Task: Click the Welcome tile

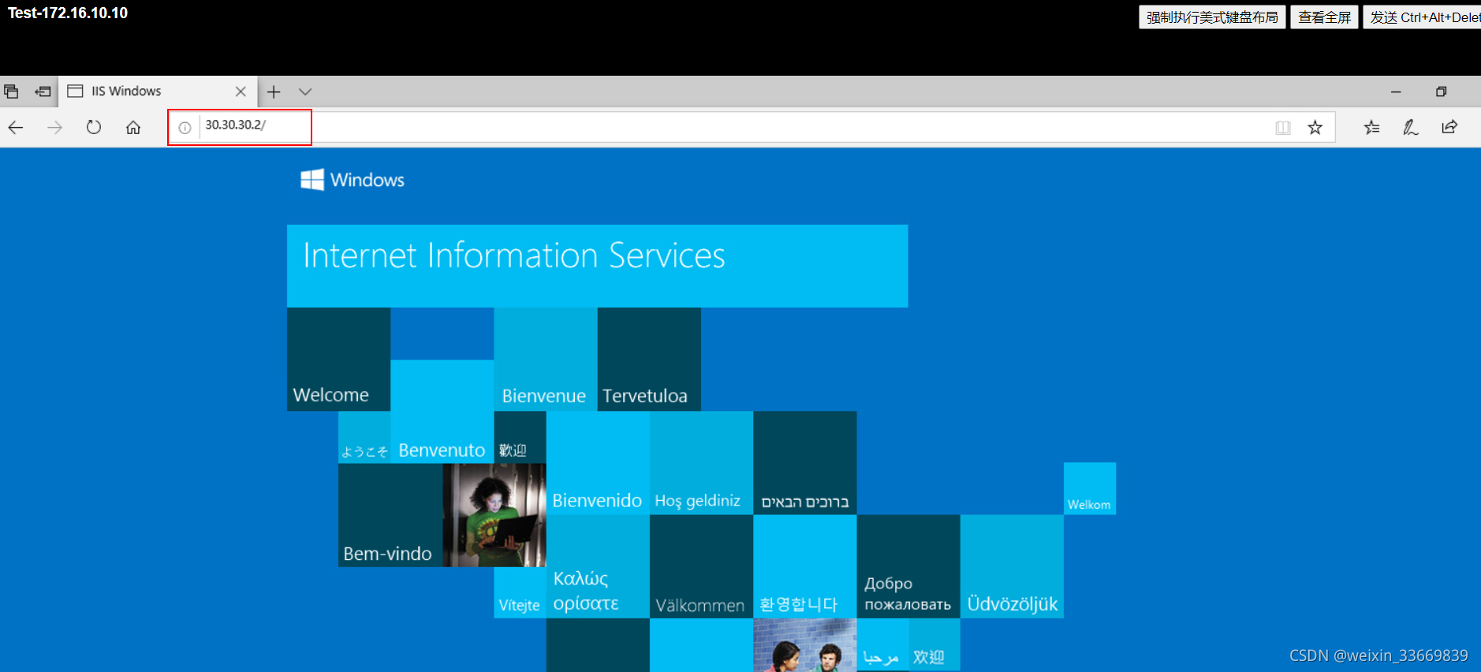Action: coord(338,359)
